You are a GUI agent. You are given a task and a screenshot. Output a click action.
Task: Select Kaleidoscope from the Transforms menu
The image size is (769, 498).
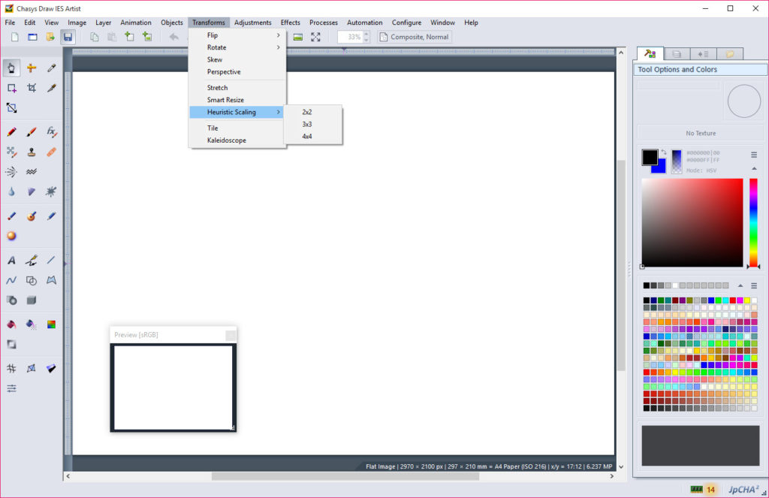coord(226,140)
